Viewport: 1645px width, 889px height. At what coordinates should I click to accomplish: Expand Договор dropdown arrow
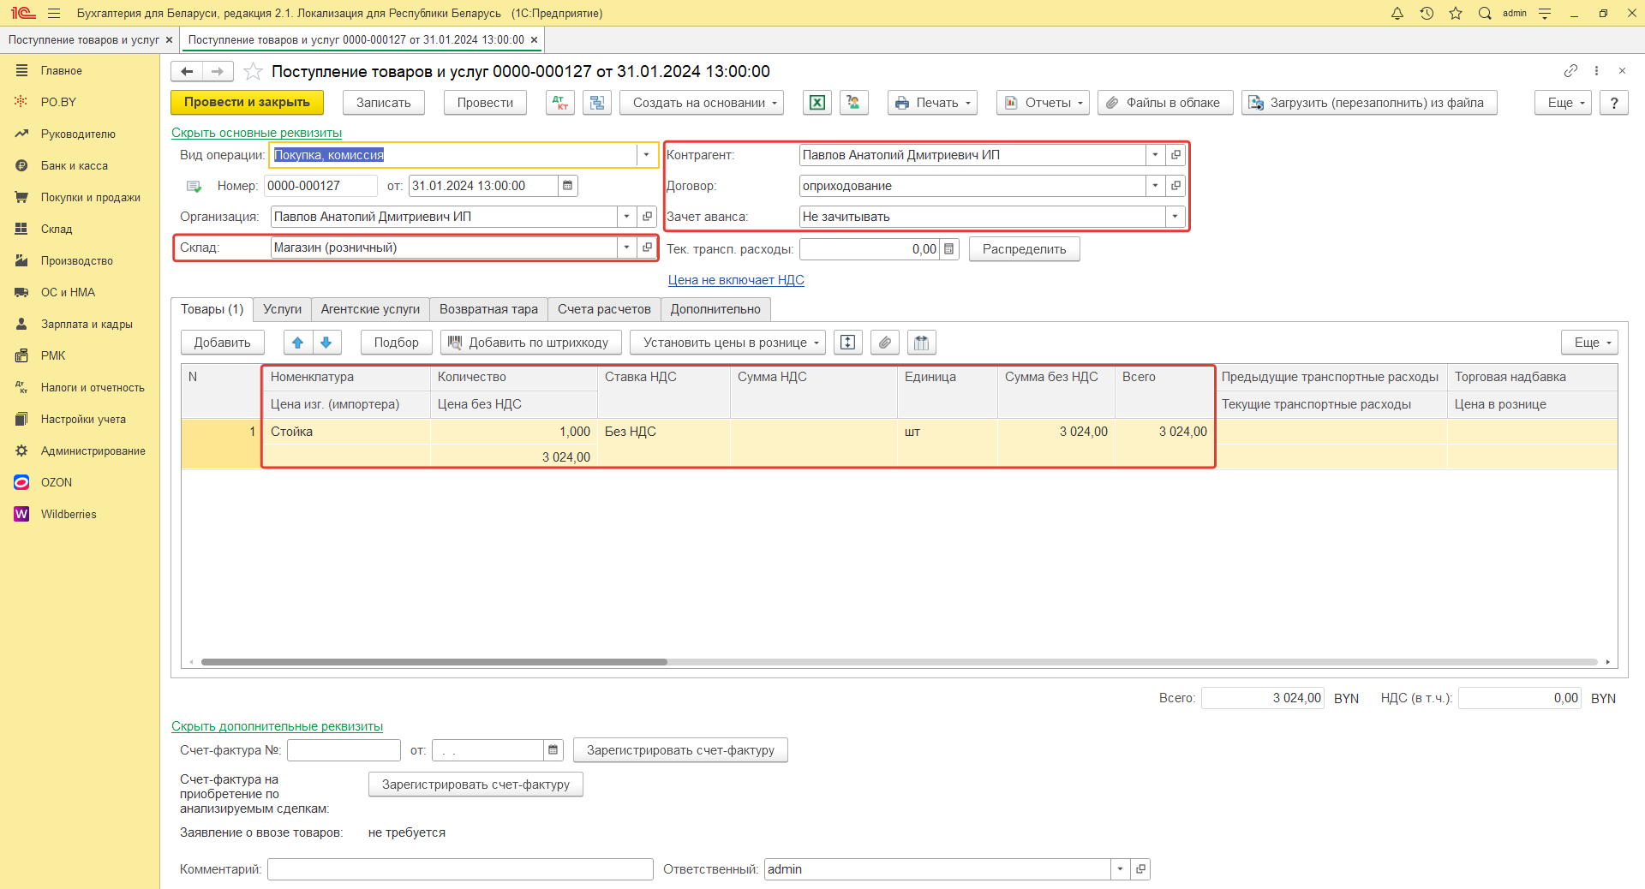click(x=1155, y=186)
